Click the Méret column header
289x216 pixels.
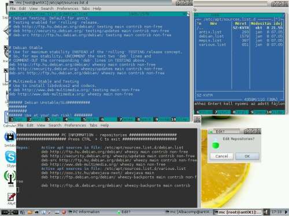point(240,24)
